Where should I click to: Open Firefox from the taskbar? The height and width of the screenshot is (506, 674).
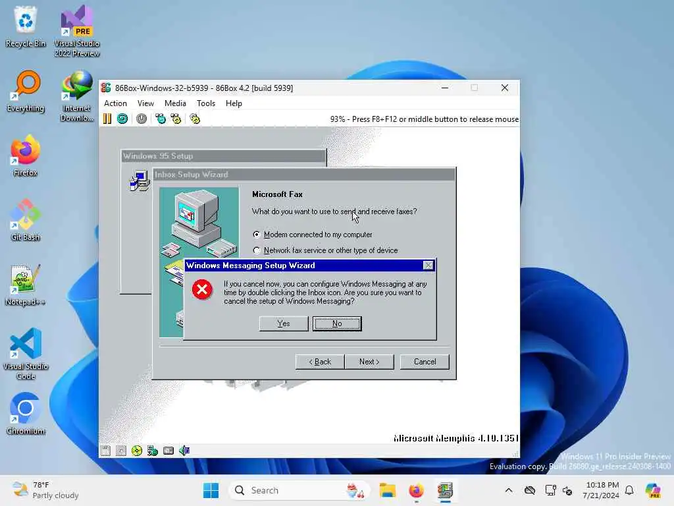[x=416, y=490]
